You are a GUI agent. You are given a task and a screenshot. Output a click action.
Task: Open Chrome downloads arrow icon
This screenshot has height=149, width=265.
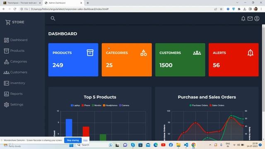pos(245,9)
